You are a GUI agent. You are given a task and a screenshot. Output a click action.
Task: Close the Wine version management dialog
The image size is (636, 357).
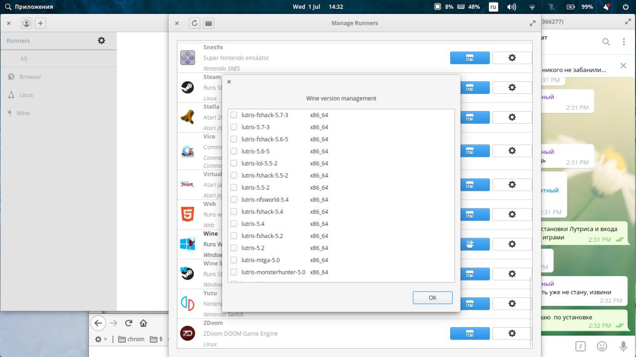click(x=229, y=82)
